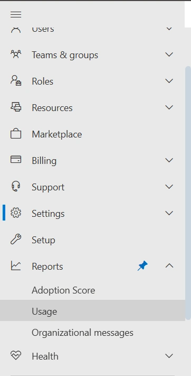Click the Marketplace shopping bag icon

point(16,134)
